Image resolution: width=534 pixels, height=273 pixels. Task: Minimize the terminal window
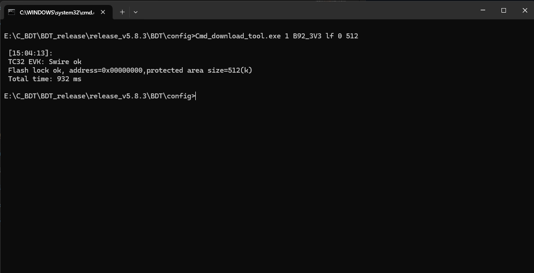[x=482, y=10]
